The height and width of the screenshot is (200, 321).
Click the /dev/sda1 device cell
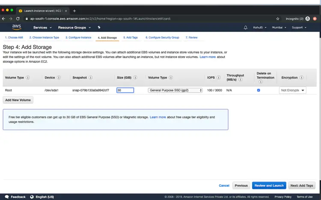[51, 90]
